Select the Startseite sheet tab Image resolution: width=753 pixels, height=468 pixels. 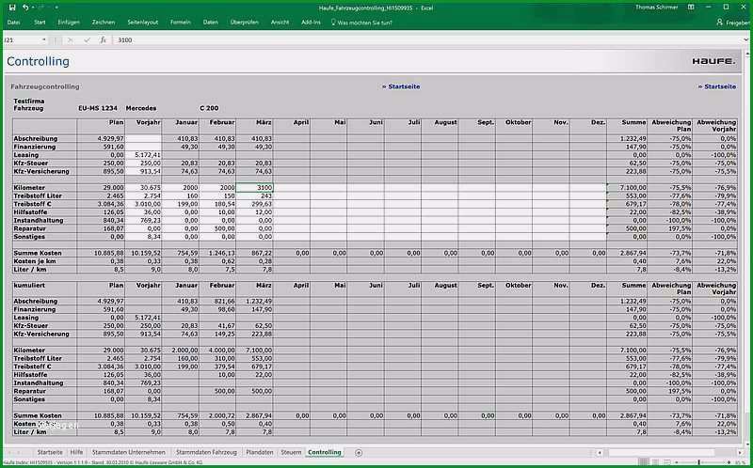(x=50, y=452)
